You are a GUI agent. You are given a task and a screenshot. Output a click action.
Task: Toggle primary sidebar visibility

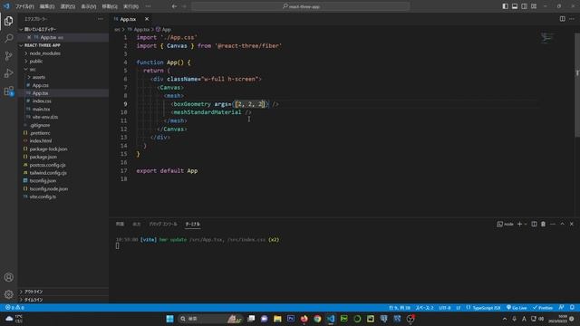[505, 6]
